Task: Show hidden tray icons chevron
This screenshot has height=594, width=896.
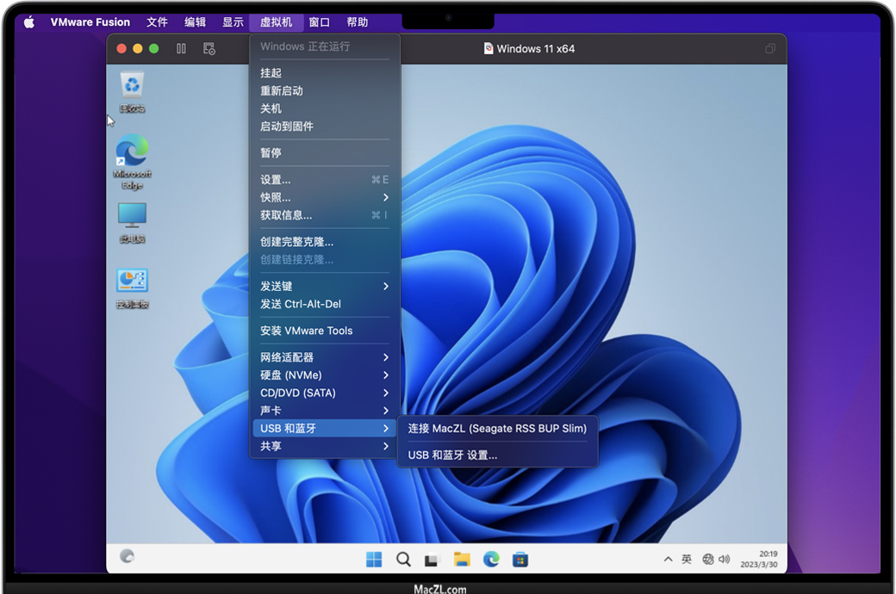Action: click(668, 560)
